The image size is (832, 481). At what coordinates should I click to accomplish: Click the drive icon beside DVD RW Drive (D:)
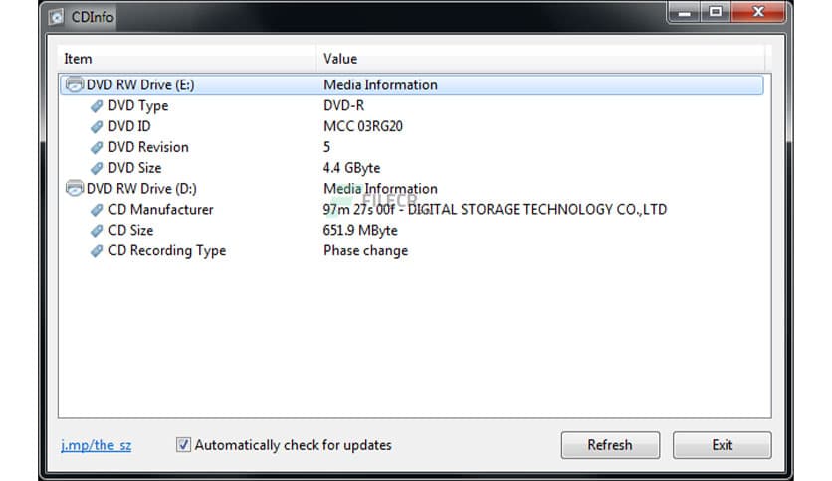(75, 188)
